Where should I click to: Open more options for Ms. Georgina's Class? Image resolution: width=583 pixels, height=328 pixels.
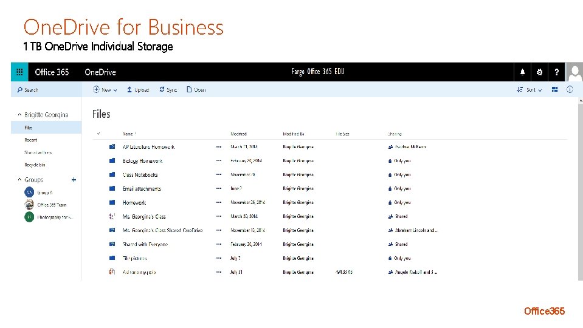[x=219, y=216]
